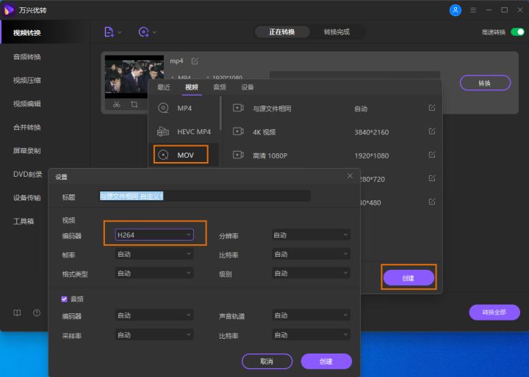The height and width of the screenshot is (377, 529).
Task: Toggle the high-speed conversion switch
Action: (517, 32)
